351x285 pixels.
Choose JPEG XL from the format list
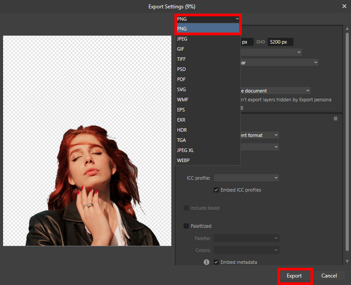coord(185,150)
